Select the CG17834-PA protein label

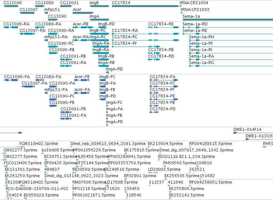pyautogui.click(x=163, y=77)
